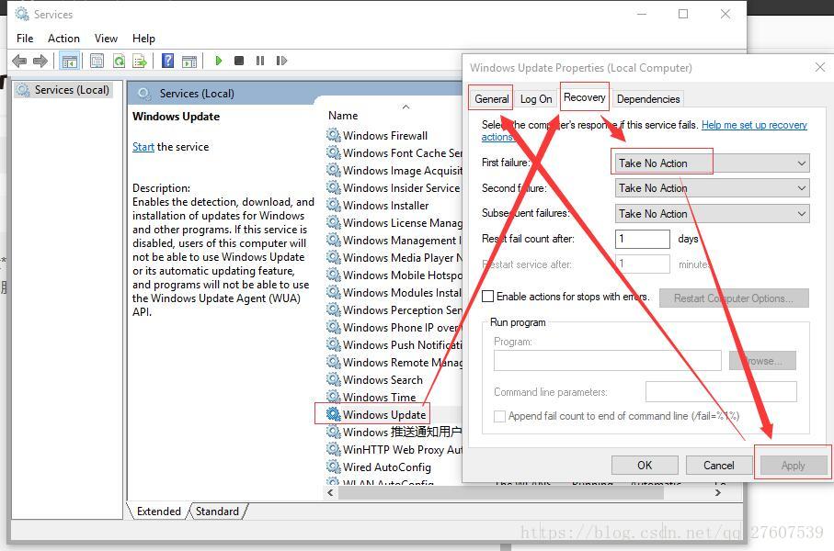Select Services (Local) in console tree
The image size is (834, 551).
coord(63,90)
